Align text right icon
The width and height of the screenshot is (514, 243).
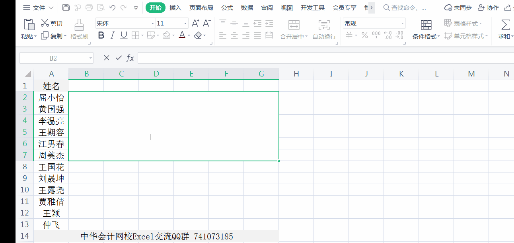(246, 35)
